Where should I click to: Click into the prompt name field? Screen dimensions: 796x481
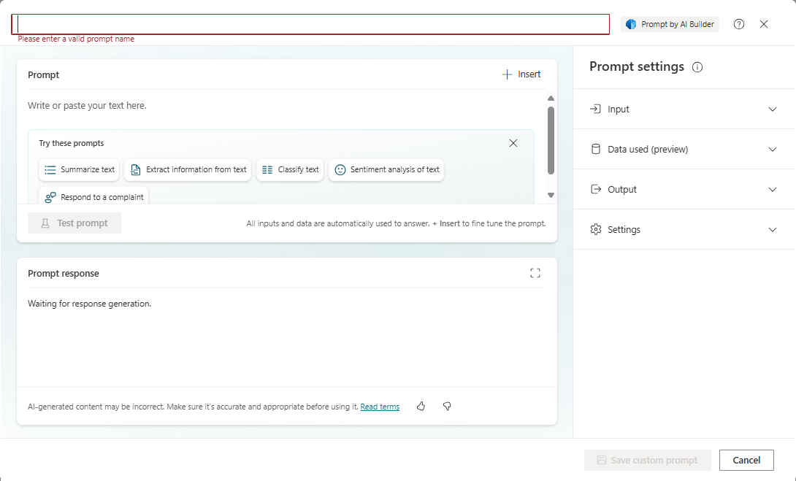pos(310,24)
